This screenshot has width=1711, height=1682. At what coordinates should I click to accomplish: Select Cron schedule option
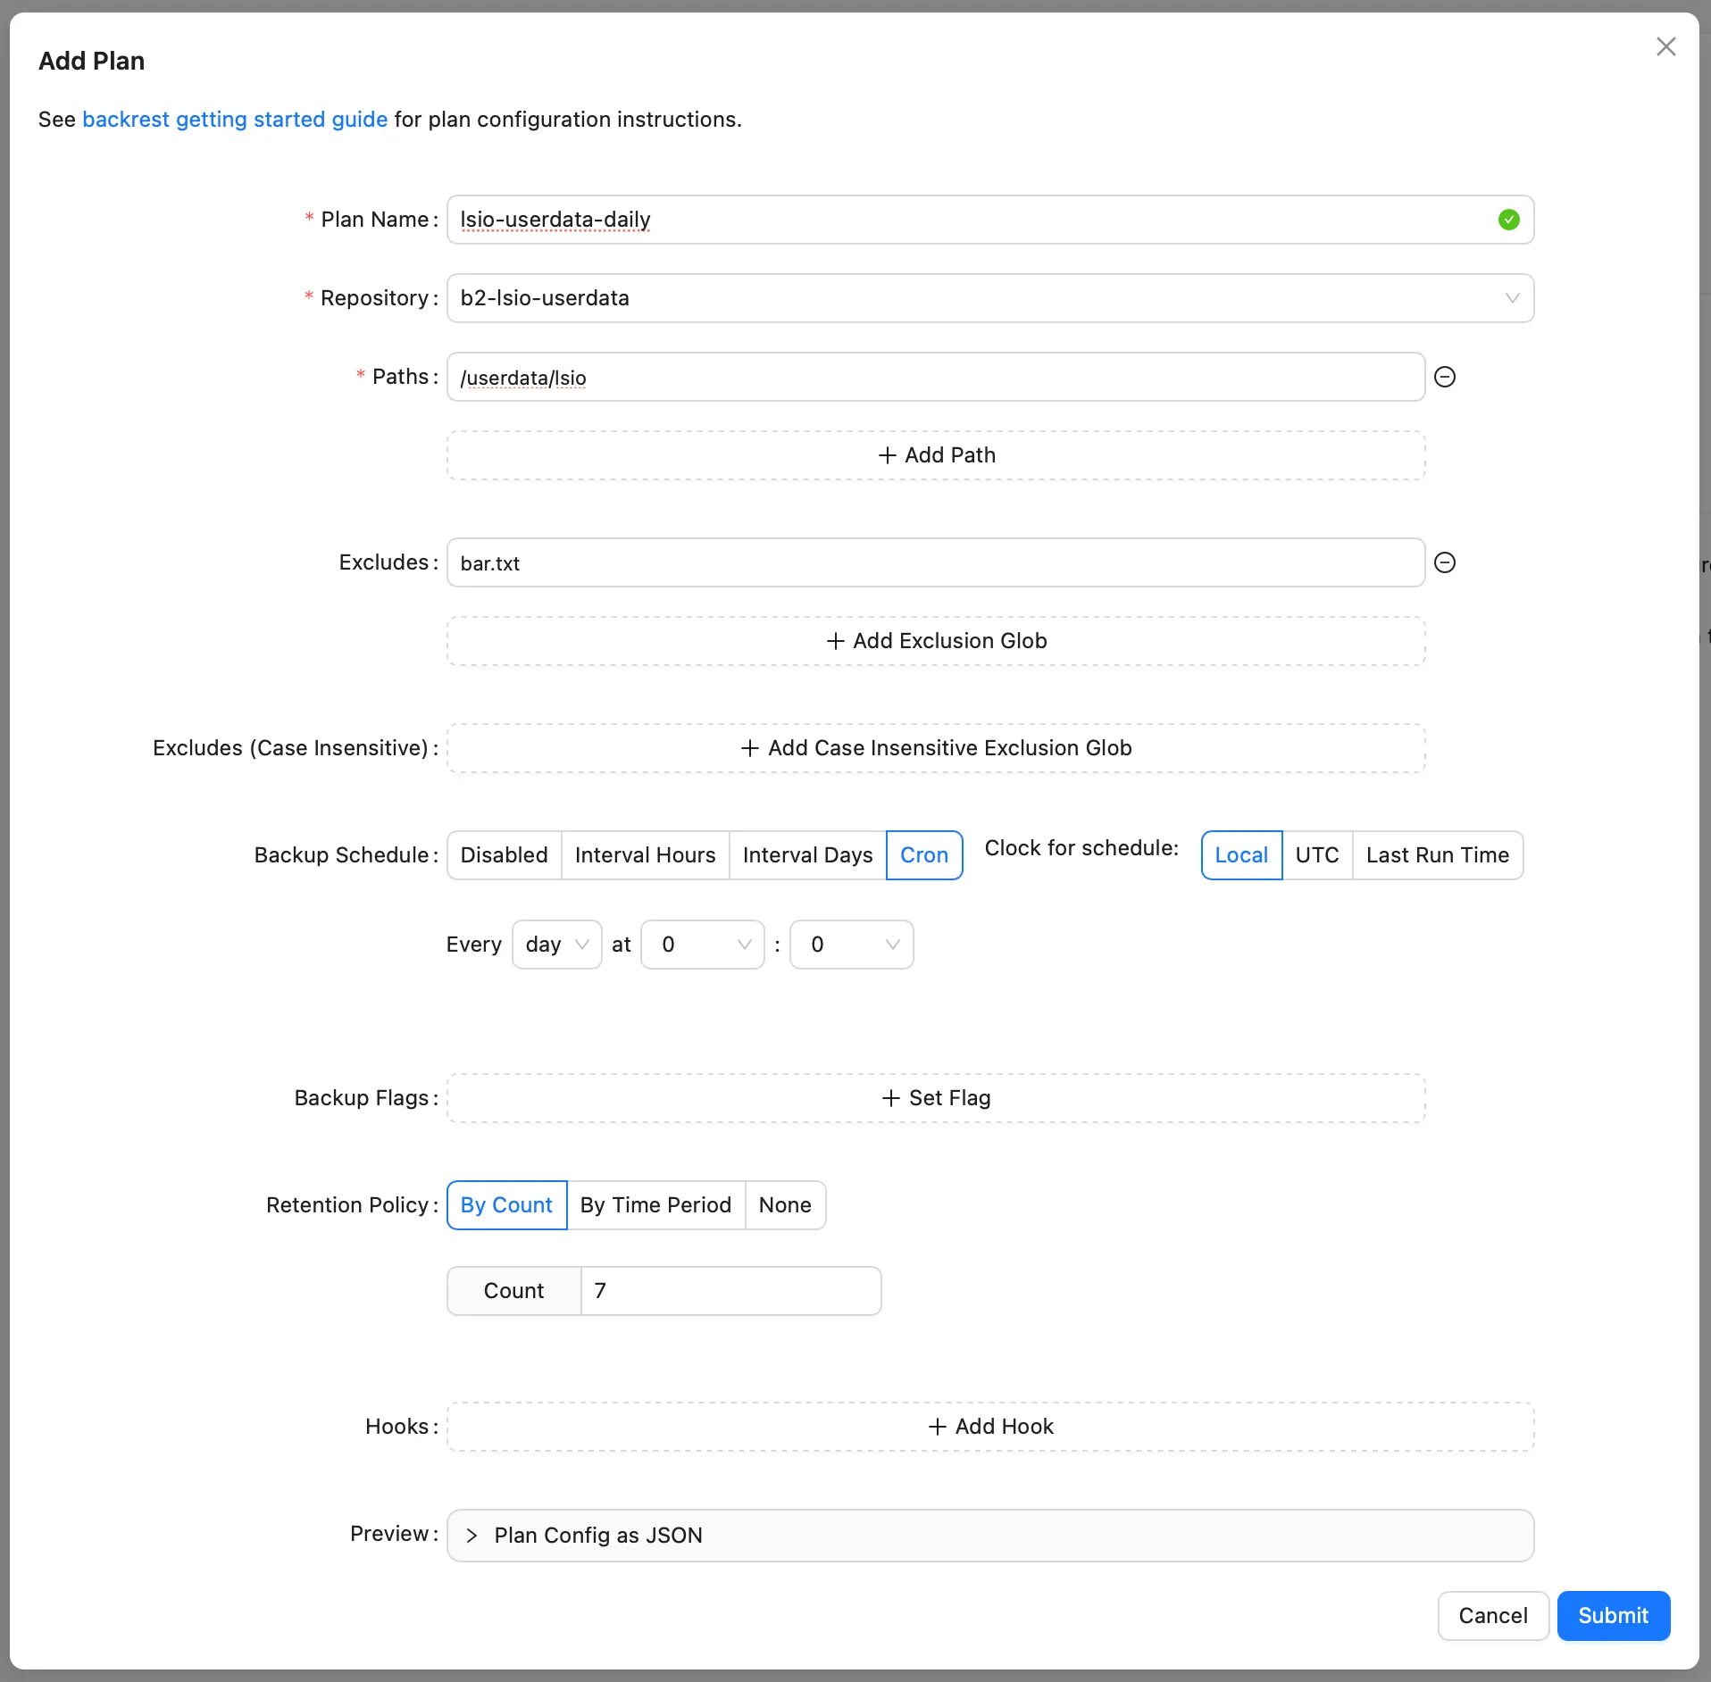(924, 855)
